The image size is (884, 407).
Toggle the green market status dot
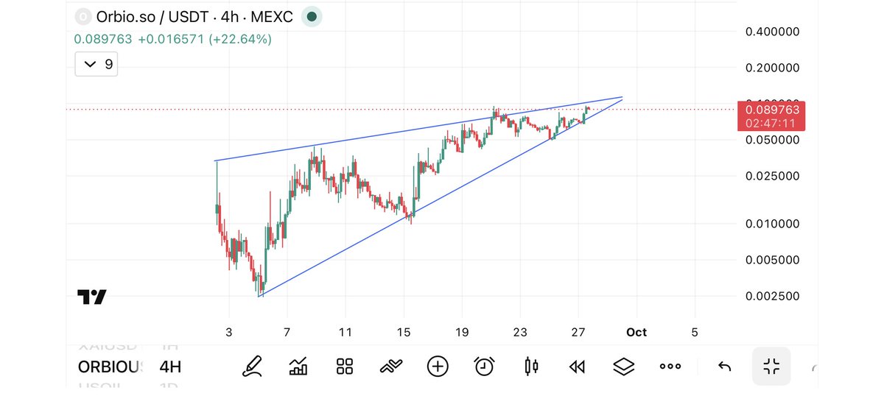coord(312,16)
